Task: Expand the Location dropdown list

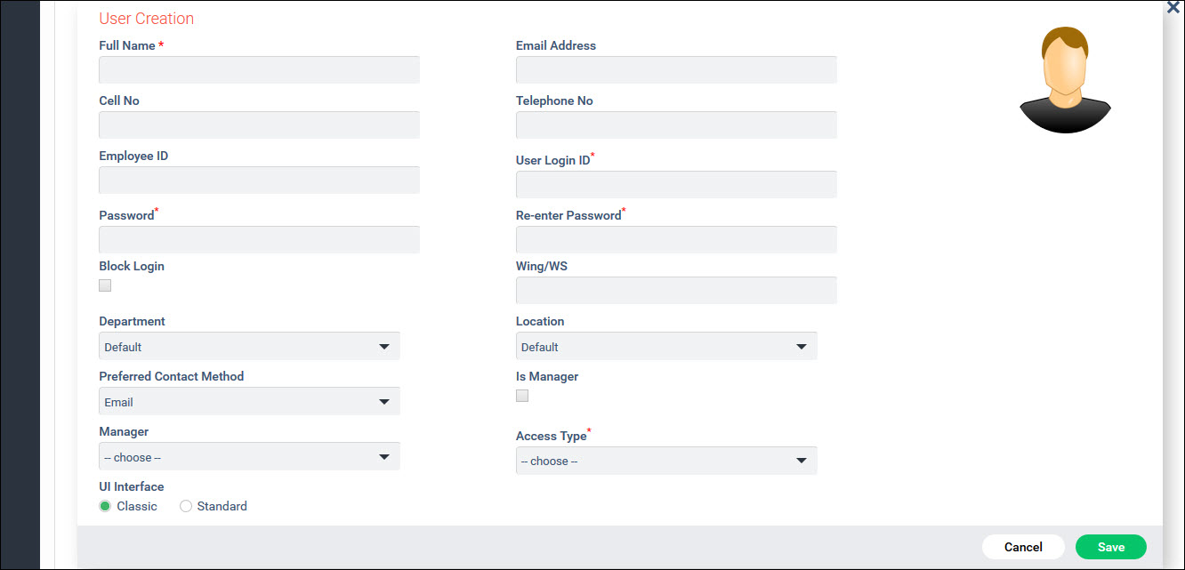Action: click(665, 346)
